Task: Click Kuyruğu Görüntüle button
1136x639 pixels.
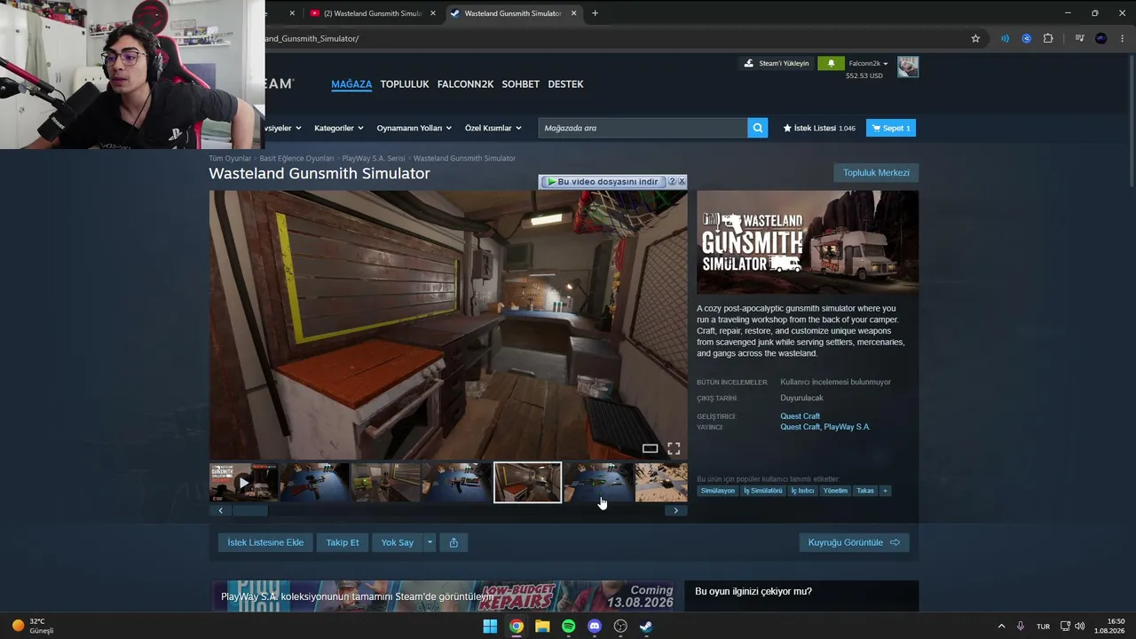Action: (854, 542)
